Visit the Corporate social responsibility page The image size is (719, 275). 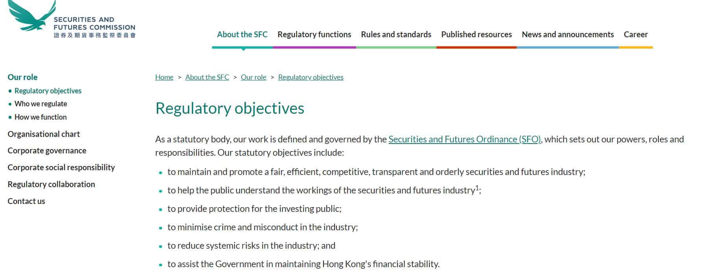(x=61, y=168)
